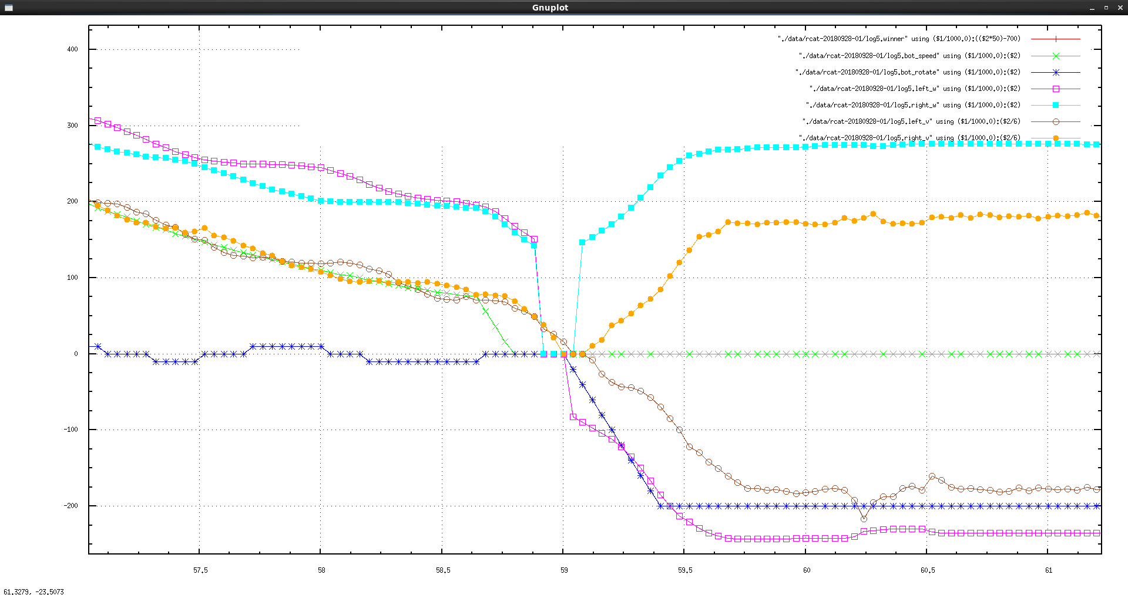1128x595 pixels.
Task: Click the y-axis label 300
Action: coord(72,126)
